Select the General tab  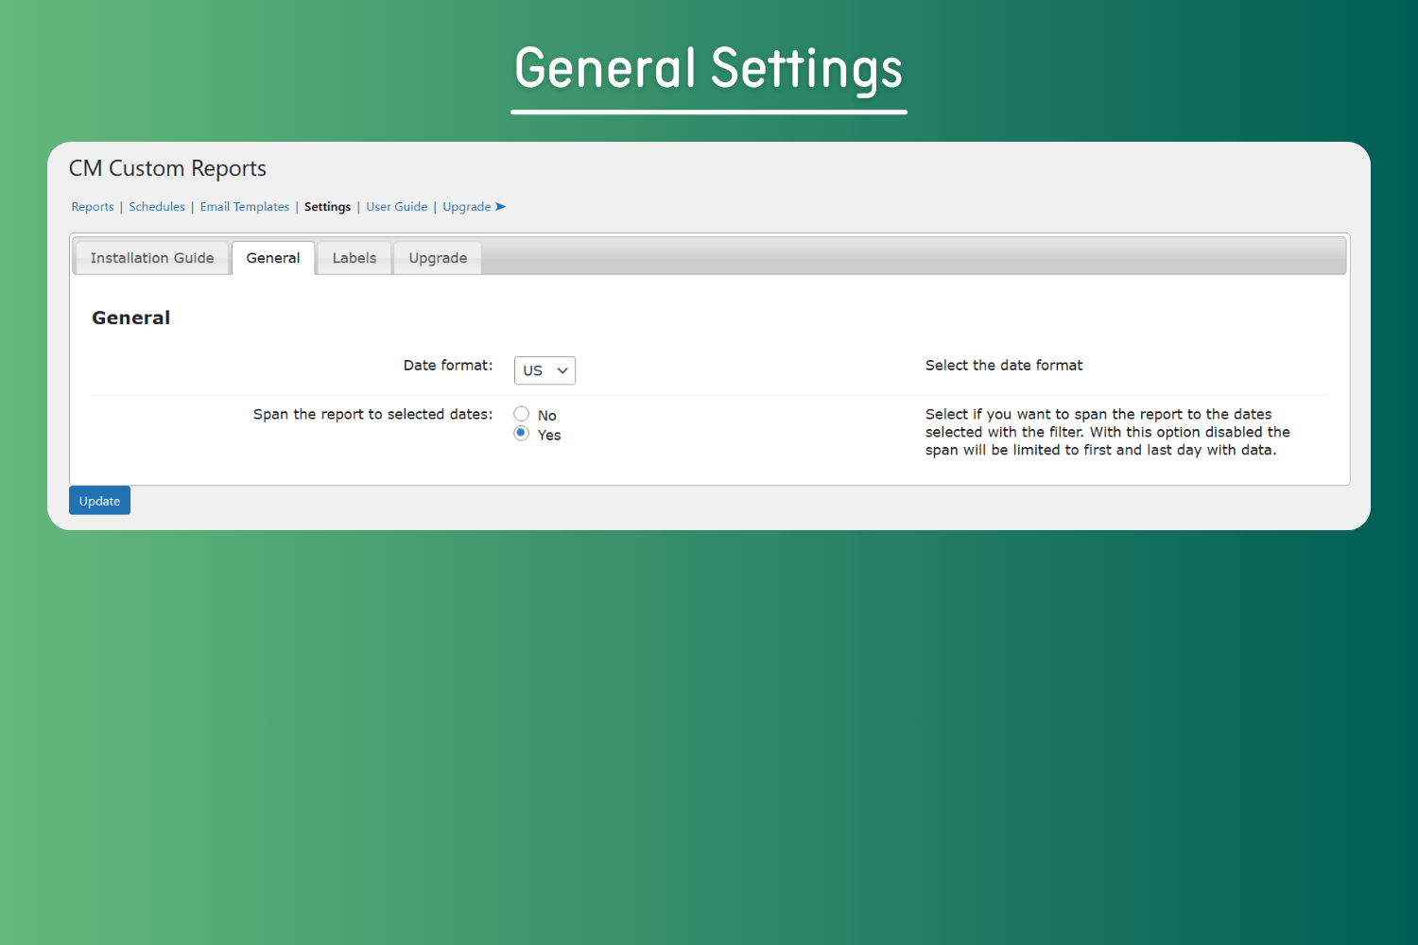[273, 258]
